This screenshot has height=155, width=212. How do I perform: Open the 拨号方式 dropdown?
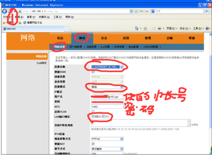[x=107, y=149]
